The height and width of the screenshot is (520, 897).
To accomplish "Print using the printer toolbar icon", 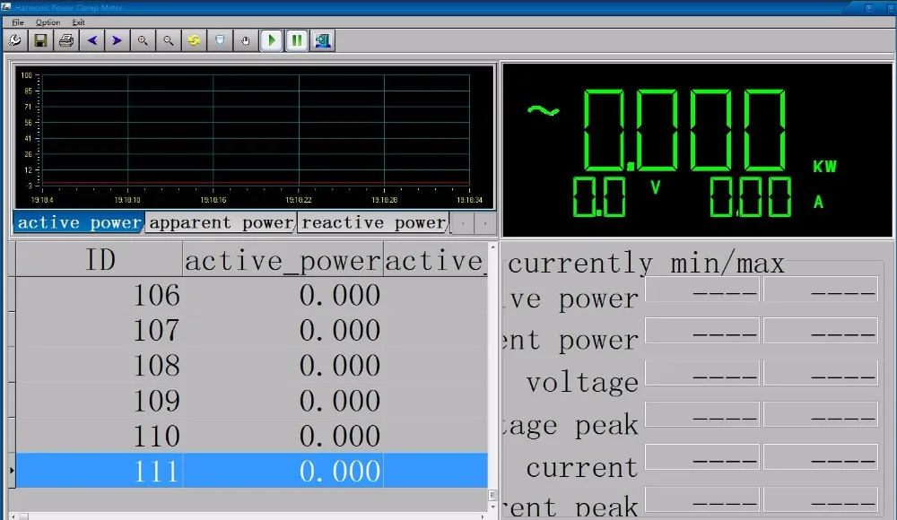I will tap(66, 40).
